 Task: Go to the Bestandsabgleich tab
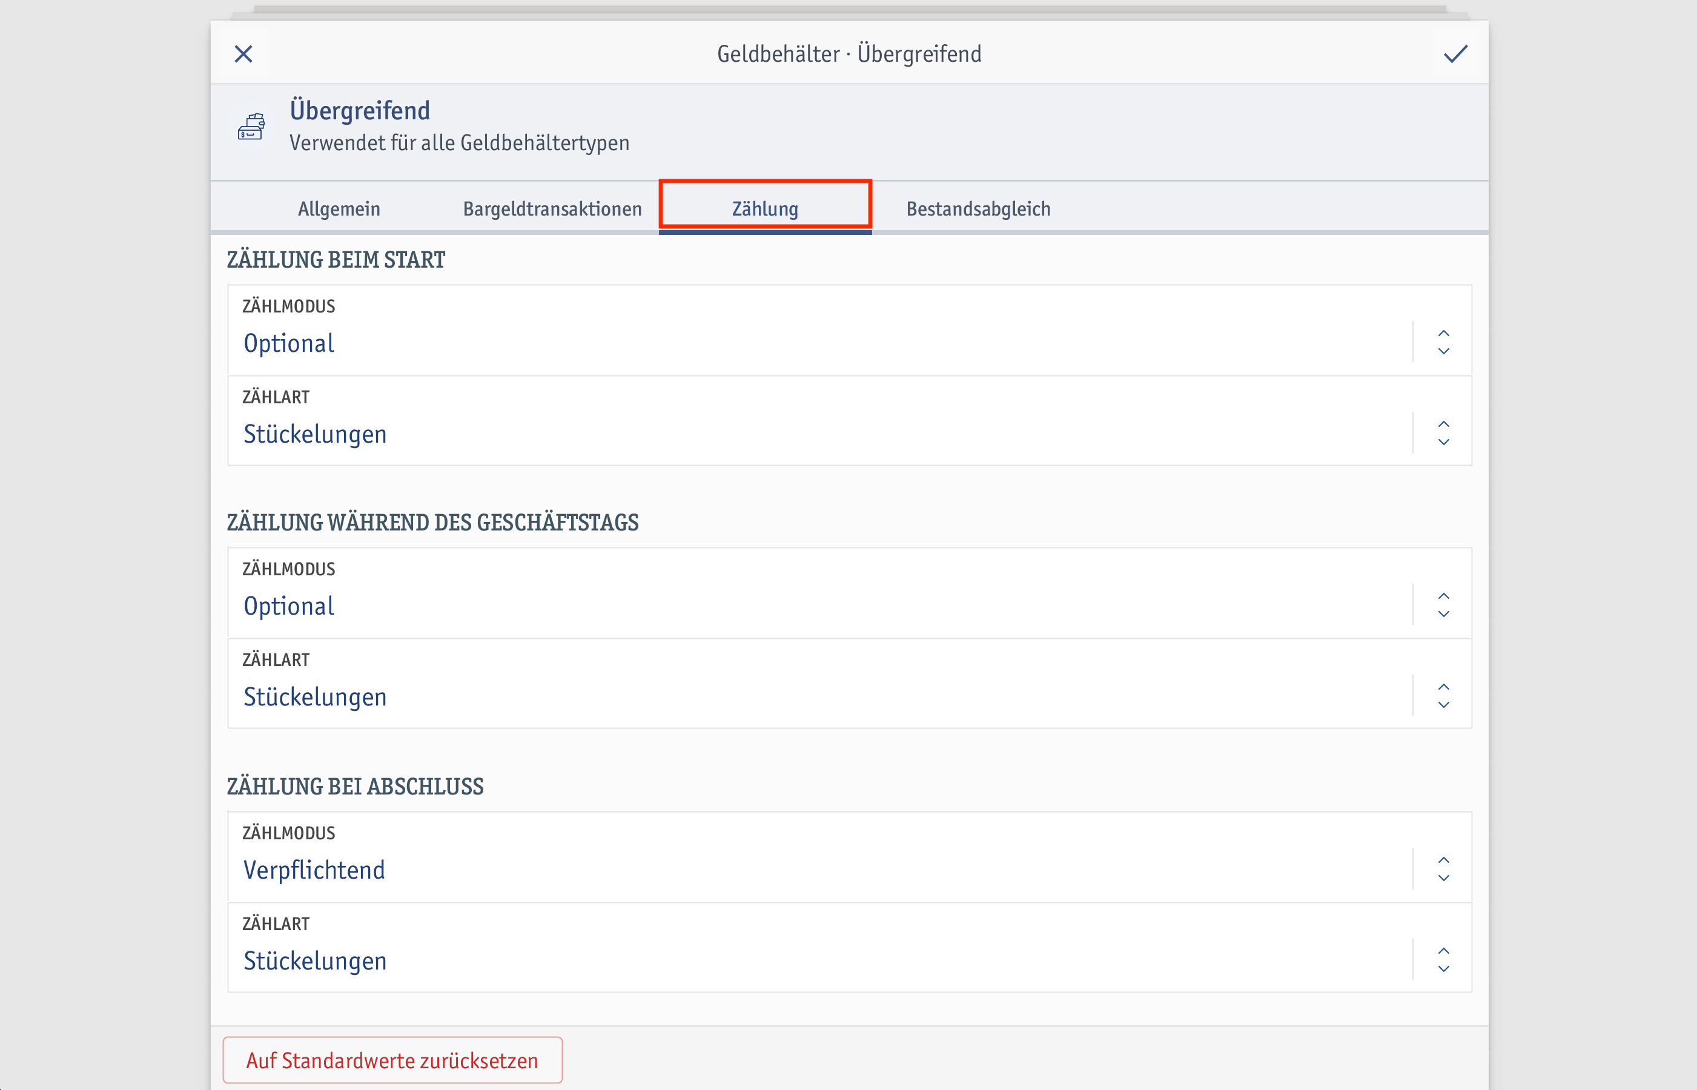[x=978, y=209]
